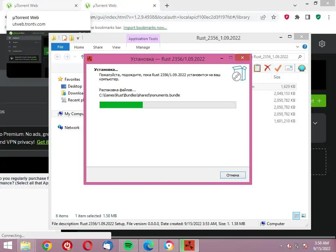Select Desktop in the navigation pane
The image size is (336, 252).
point(72,86)
